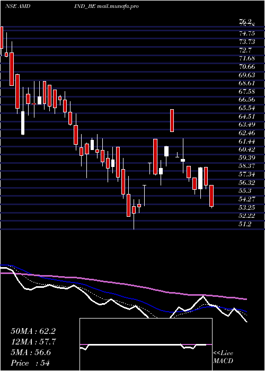Image resolution: width=265 pixels, height=371 pixels.
Task: Click the 50MA : 62.2 readout
Action: 33,331
